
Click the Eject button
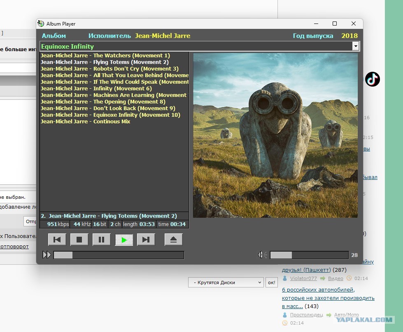pyautogui.click(x=173, y=240)
